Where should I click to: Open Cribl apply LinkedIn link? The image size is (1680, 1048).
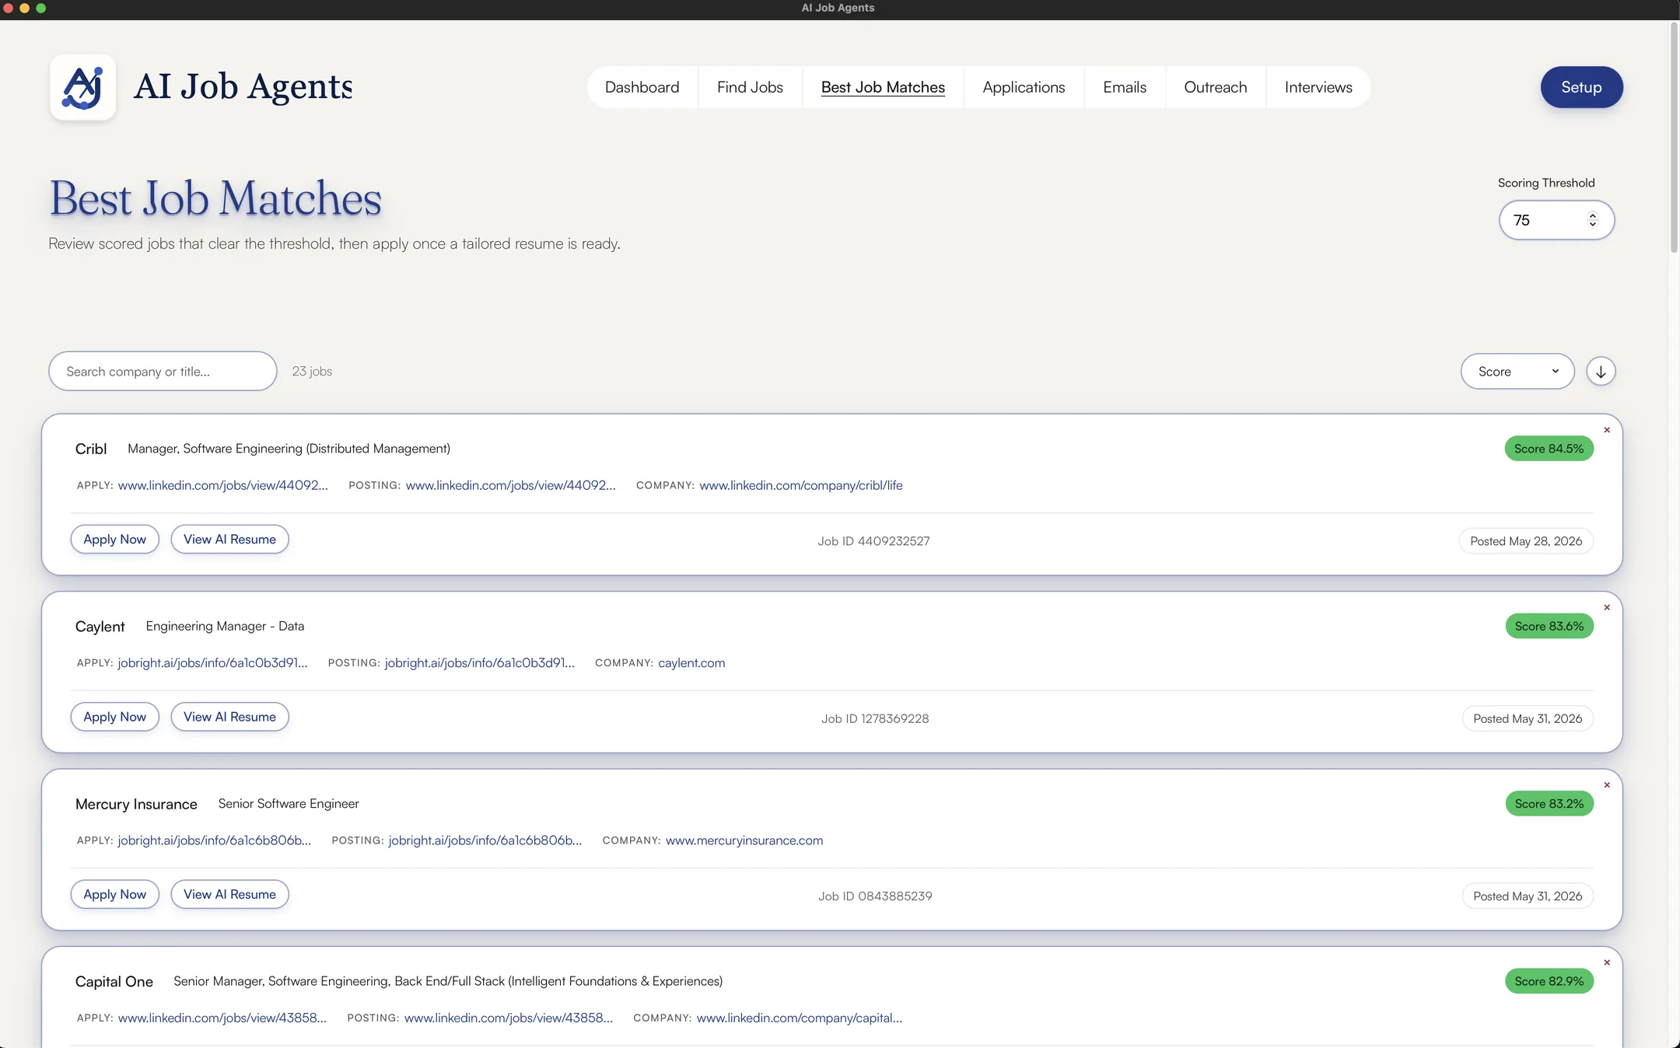(x=222, y=485)
